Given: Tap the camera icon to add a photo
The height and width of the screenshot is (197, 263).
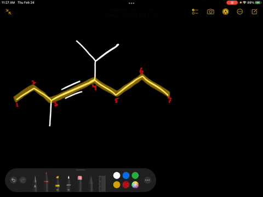Looking at the screenshot, I should 210,11.
